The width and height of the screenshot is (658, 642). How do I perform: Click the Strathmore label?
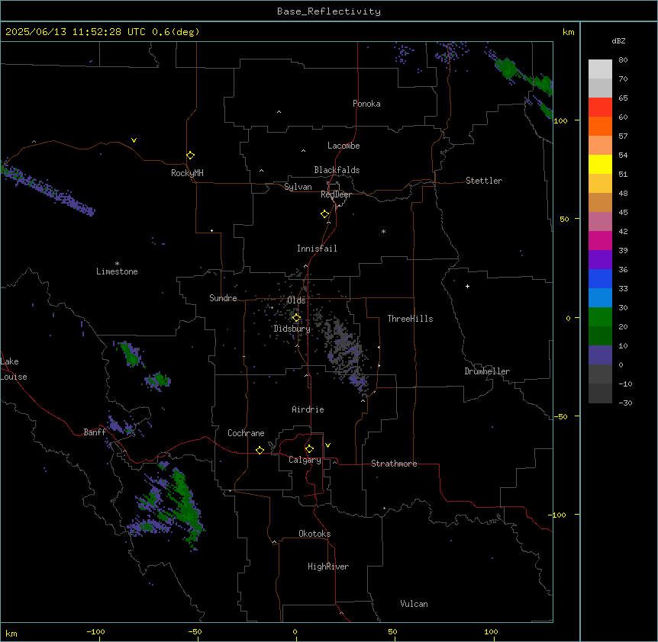(394, 464)
